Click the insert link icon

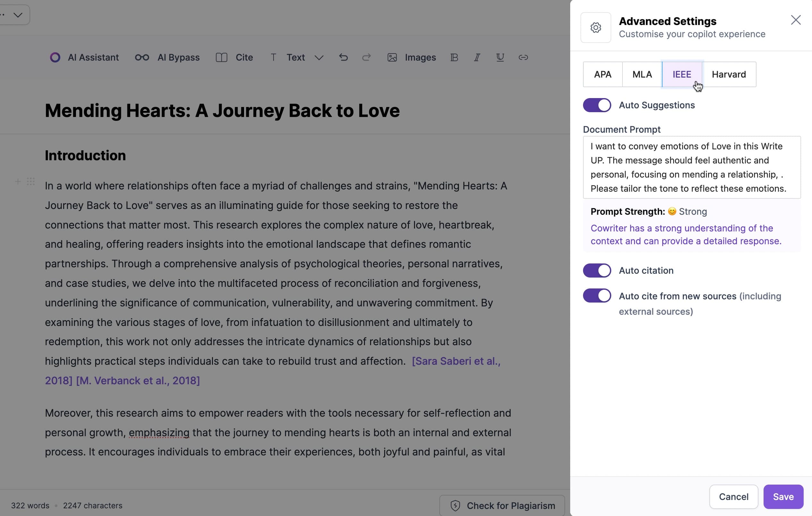523,58
